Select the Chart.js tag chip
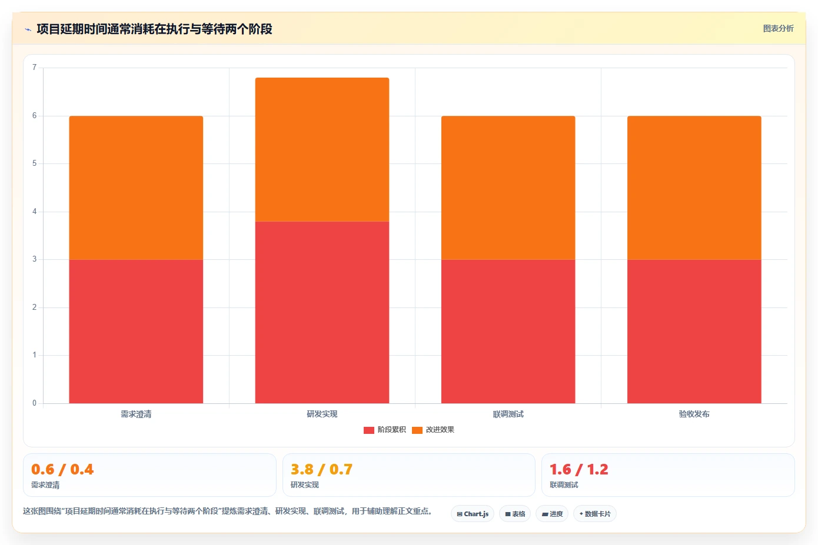This screenshot has width=818, height=545. tap(473, 514)
